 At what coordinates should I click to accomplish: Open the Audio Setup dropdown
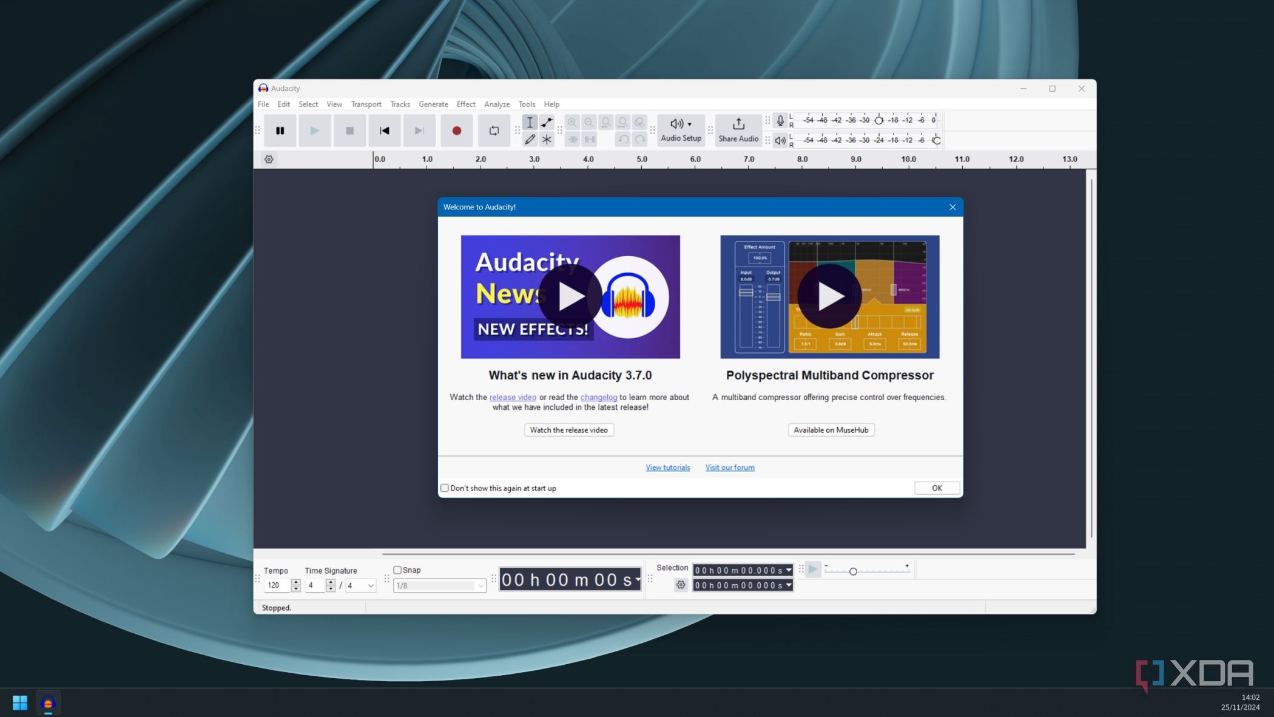coord(681,131)
